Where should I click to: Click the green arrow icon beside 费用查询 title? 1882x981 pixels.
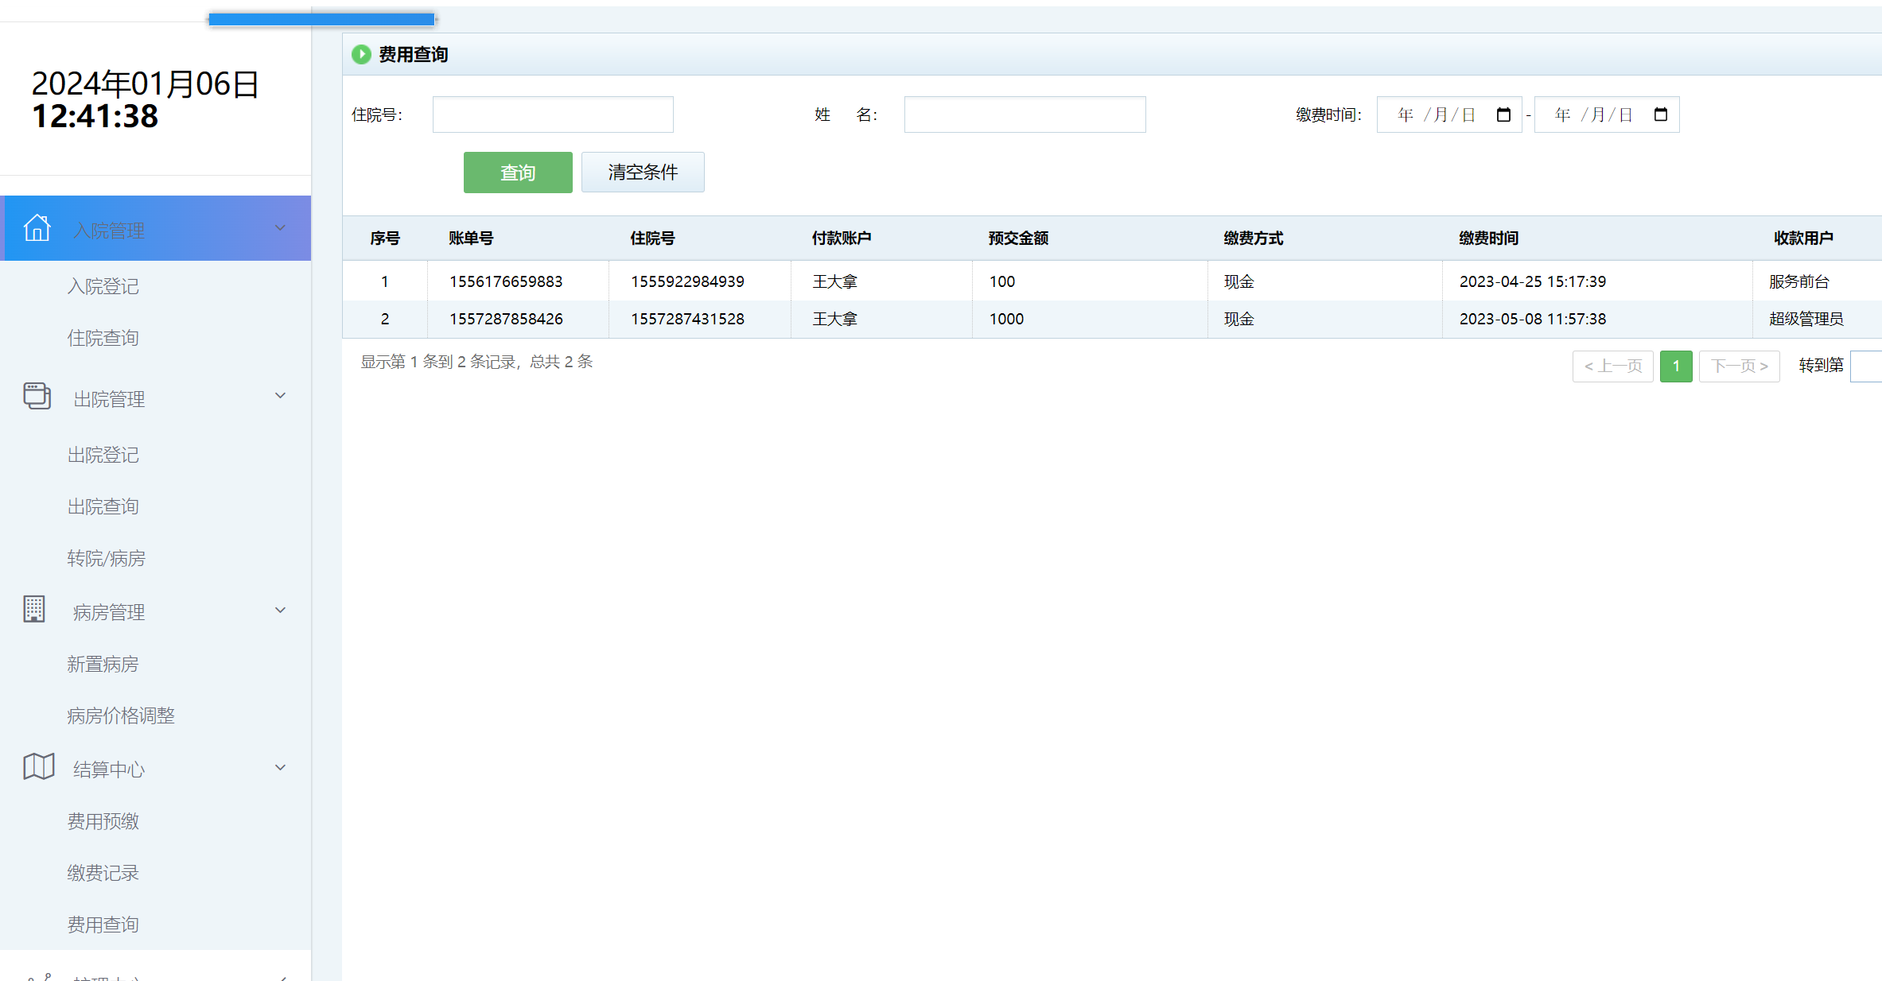[x=362, y=54]
